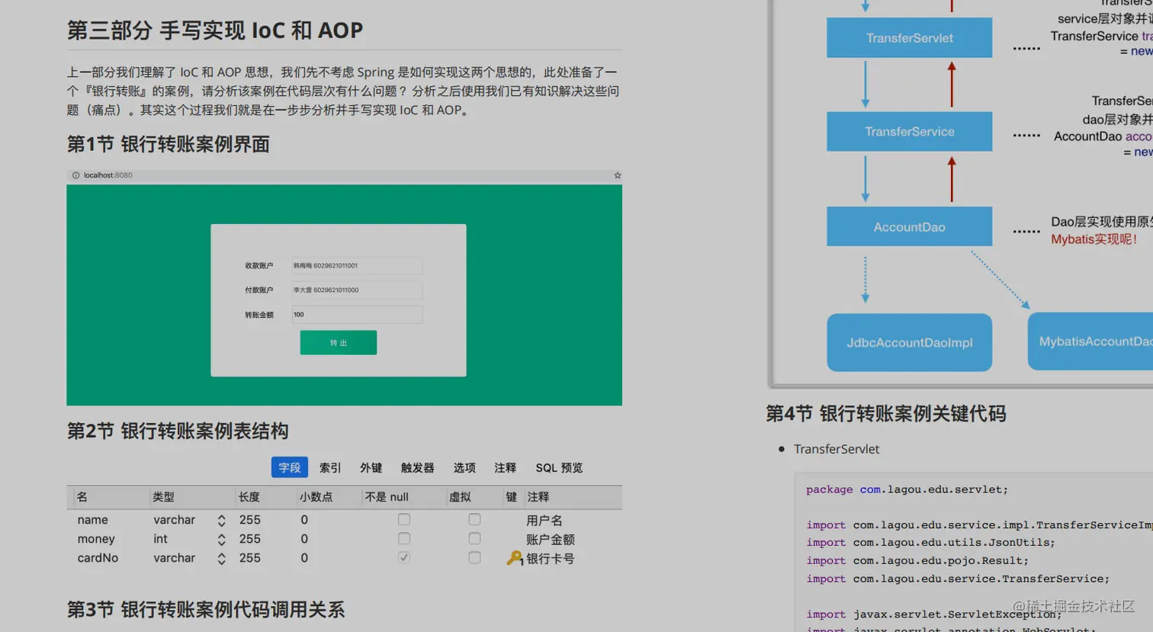Image resolution: width=1153 pixels, height=632 pixels.
Task: Click the 长度 column header
Action: pyautogui.click(x=249, y=497)
